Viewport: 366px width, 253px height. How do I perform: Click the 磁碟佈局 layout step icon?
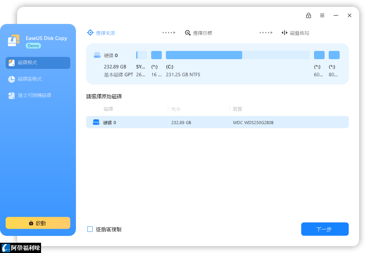284,33
